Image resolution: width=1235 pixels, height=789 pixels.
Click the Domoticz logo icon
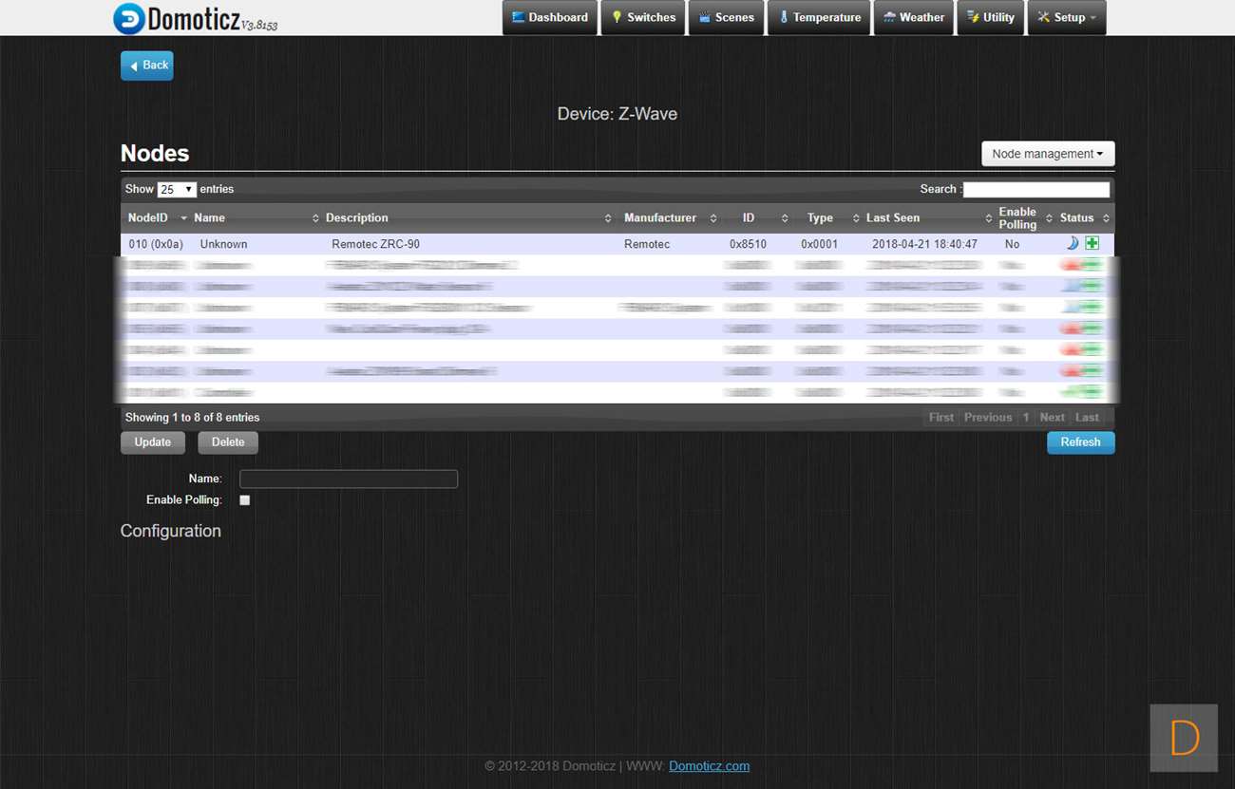coord(129,19)
